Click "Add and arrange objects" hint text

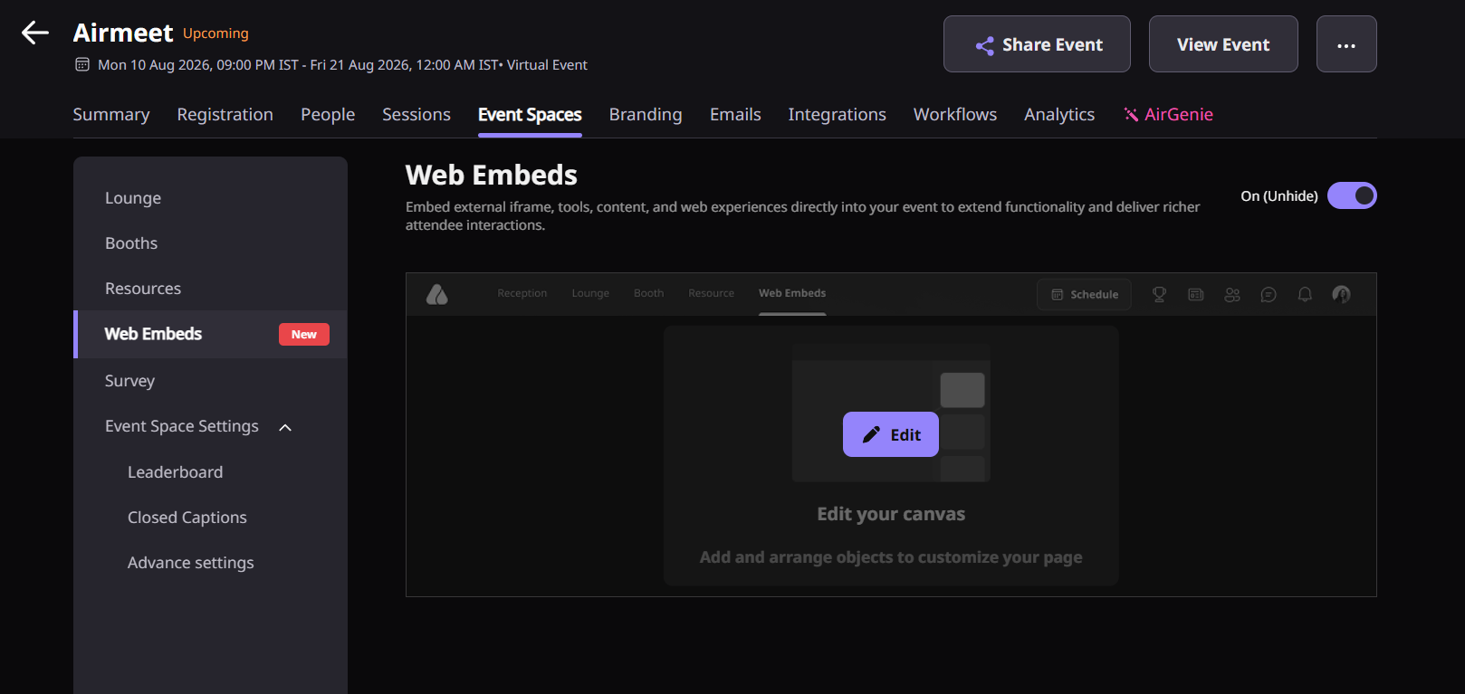tap(891, 557)
